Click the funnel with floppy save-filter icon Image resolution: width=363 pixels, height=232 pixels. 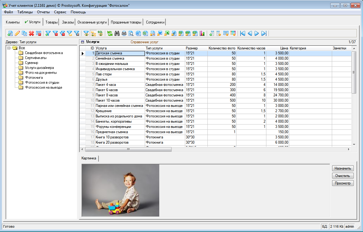point(77,33)
